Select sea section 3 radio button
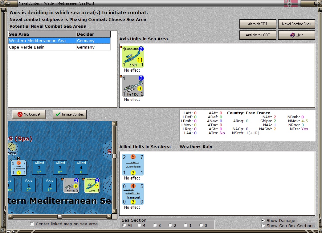Viewport: 322px width, 233px height. coord(155,225)
